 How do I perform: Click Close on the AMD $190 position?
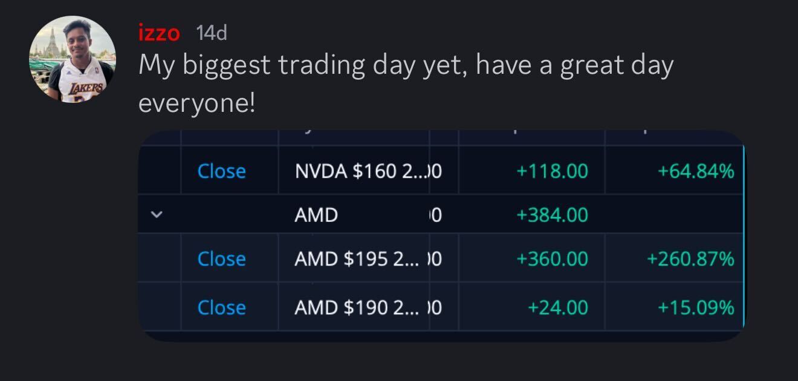[221, 307]
